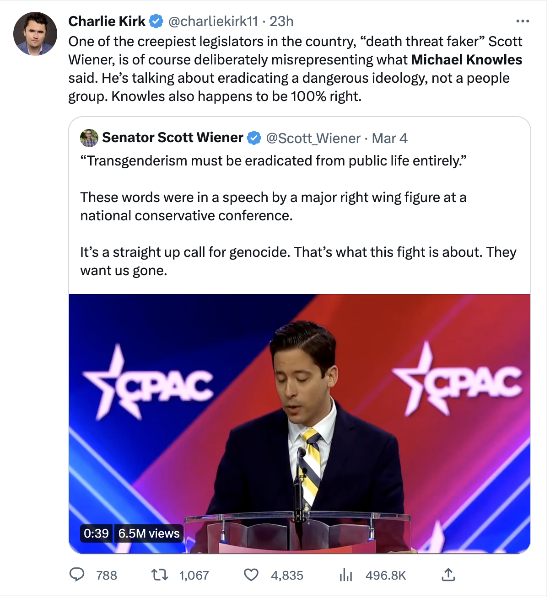Open the Senator Scott Wiener name link
Image resolution: width=550 pixels, height=597 pixels.
click(x=173, y=138)
